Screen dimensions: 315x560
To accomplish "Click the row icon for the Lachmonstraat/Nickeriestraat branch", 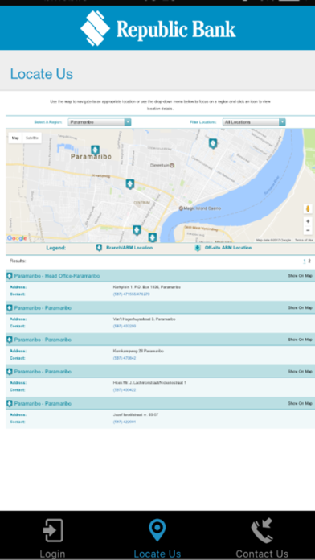I will 10,372.
